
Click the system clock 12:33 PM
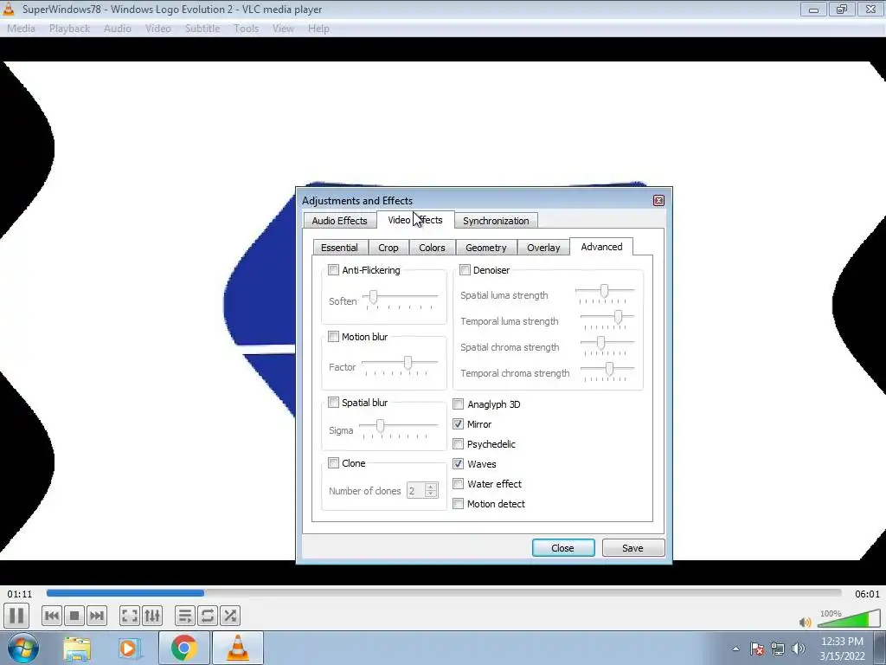click(842, 642)
